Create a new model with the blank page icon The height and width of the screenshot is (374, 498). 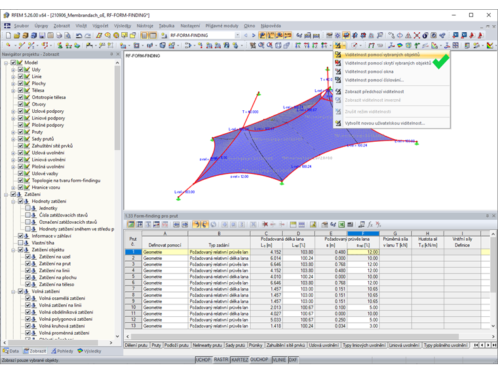9,35
